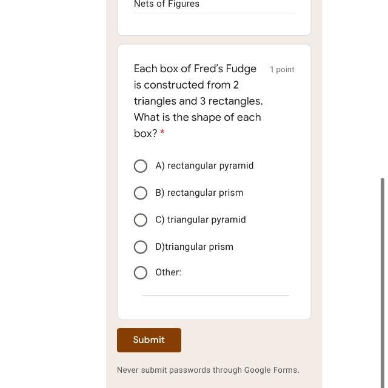Screen dimensions: 388x388
Task: Click the vertical scrollbar thumb
Action: [382, 279]
